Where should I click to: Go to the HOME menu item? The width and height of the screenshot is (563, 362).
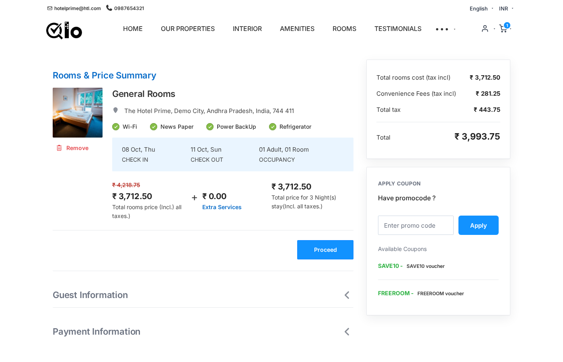click(133, 29)
